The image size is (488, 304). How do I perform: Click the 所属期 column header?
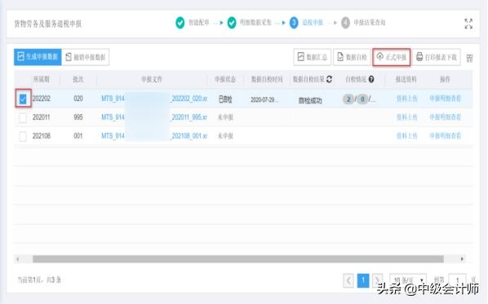41,80
